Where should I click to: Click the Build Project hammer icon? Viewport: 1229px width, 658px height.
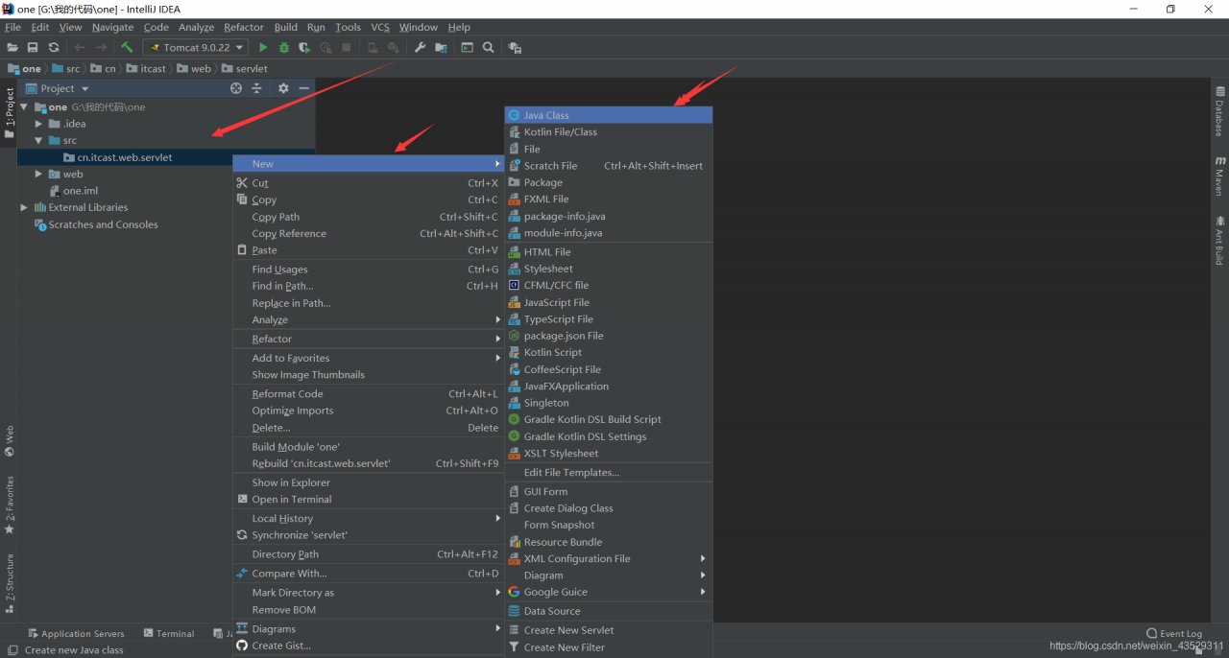pos(127,47)
